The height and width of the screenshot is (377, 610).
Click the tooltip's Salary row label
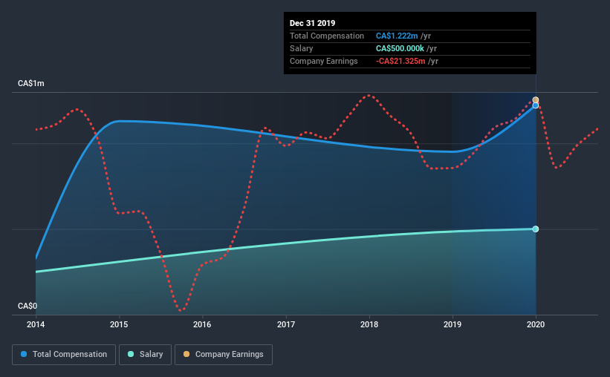(x=301, y=48)
